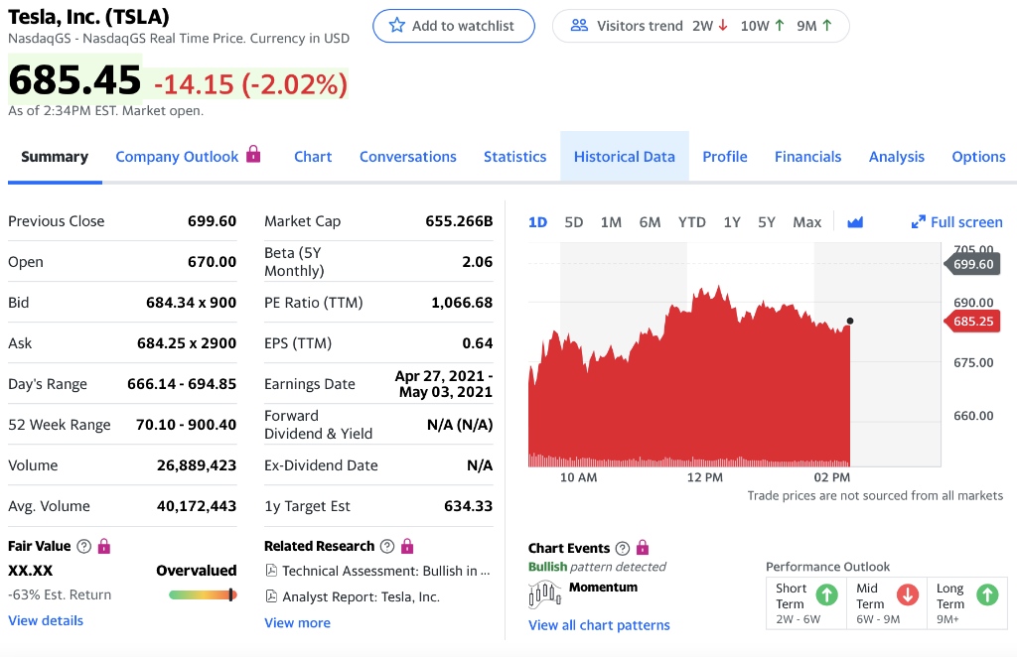Open the Chart Events question mark tooltip
The height and width of the screenshot is (657, 1017).
point(622,548)
